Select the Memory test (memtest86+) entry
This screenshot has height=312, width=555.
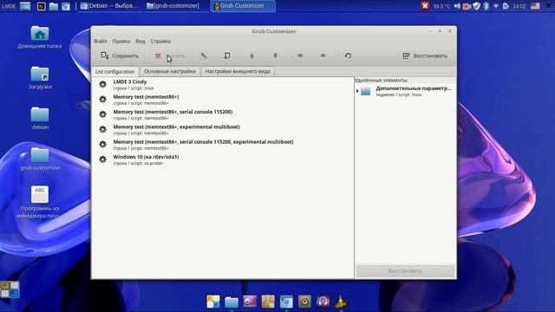(x=222, y=100)
